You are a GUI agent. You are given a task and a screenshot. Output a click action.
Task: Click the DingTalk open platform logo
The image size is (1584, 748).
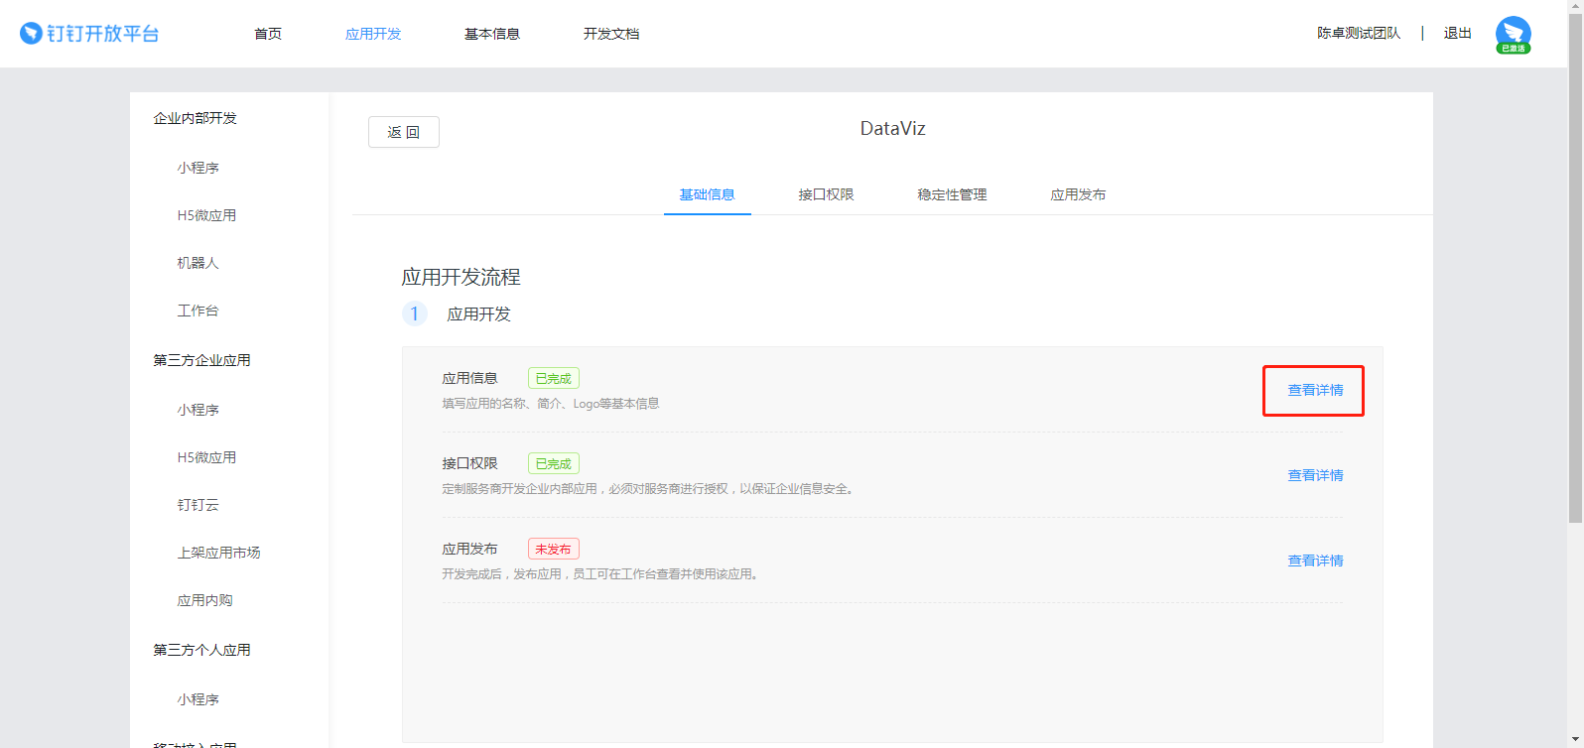coord(89,34)
